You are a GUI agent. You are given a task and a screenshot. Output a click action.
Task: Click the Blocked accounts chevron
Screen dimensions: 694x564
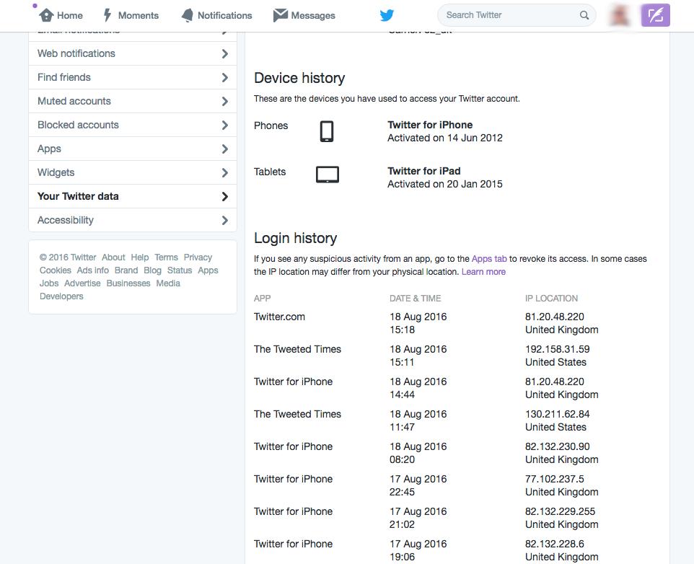225,125
